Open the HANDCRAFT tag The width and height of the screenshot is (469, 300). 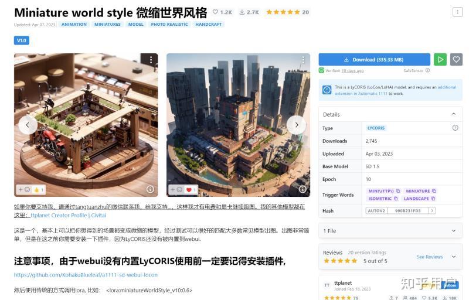click(209, 24)
